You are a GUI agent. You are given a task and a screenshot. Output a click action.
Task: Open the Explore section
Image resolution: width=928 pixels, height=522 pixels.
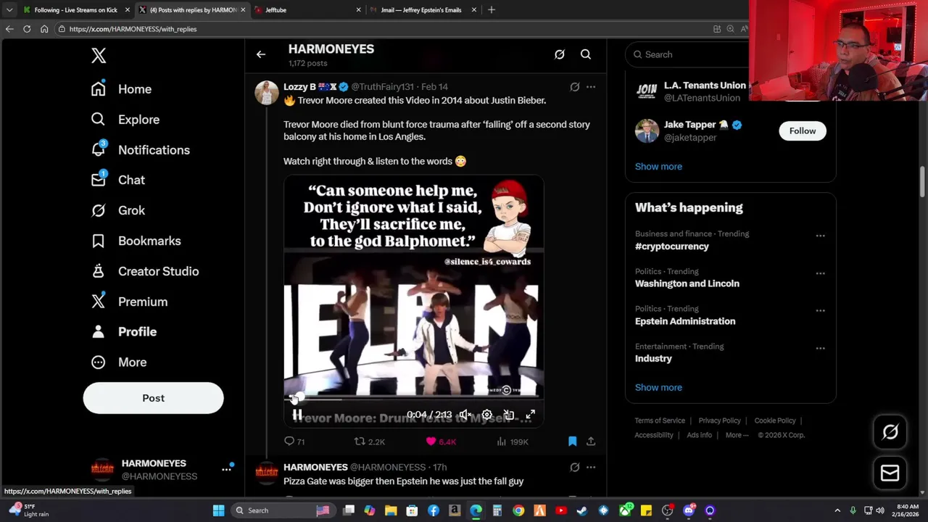pos(125,120)
